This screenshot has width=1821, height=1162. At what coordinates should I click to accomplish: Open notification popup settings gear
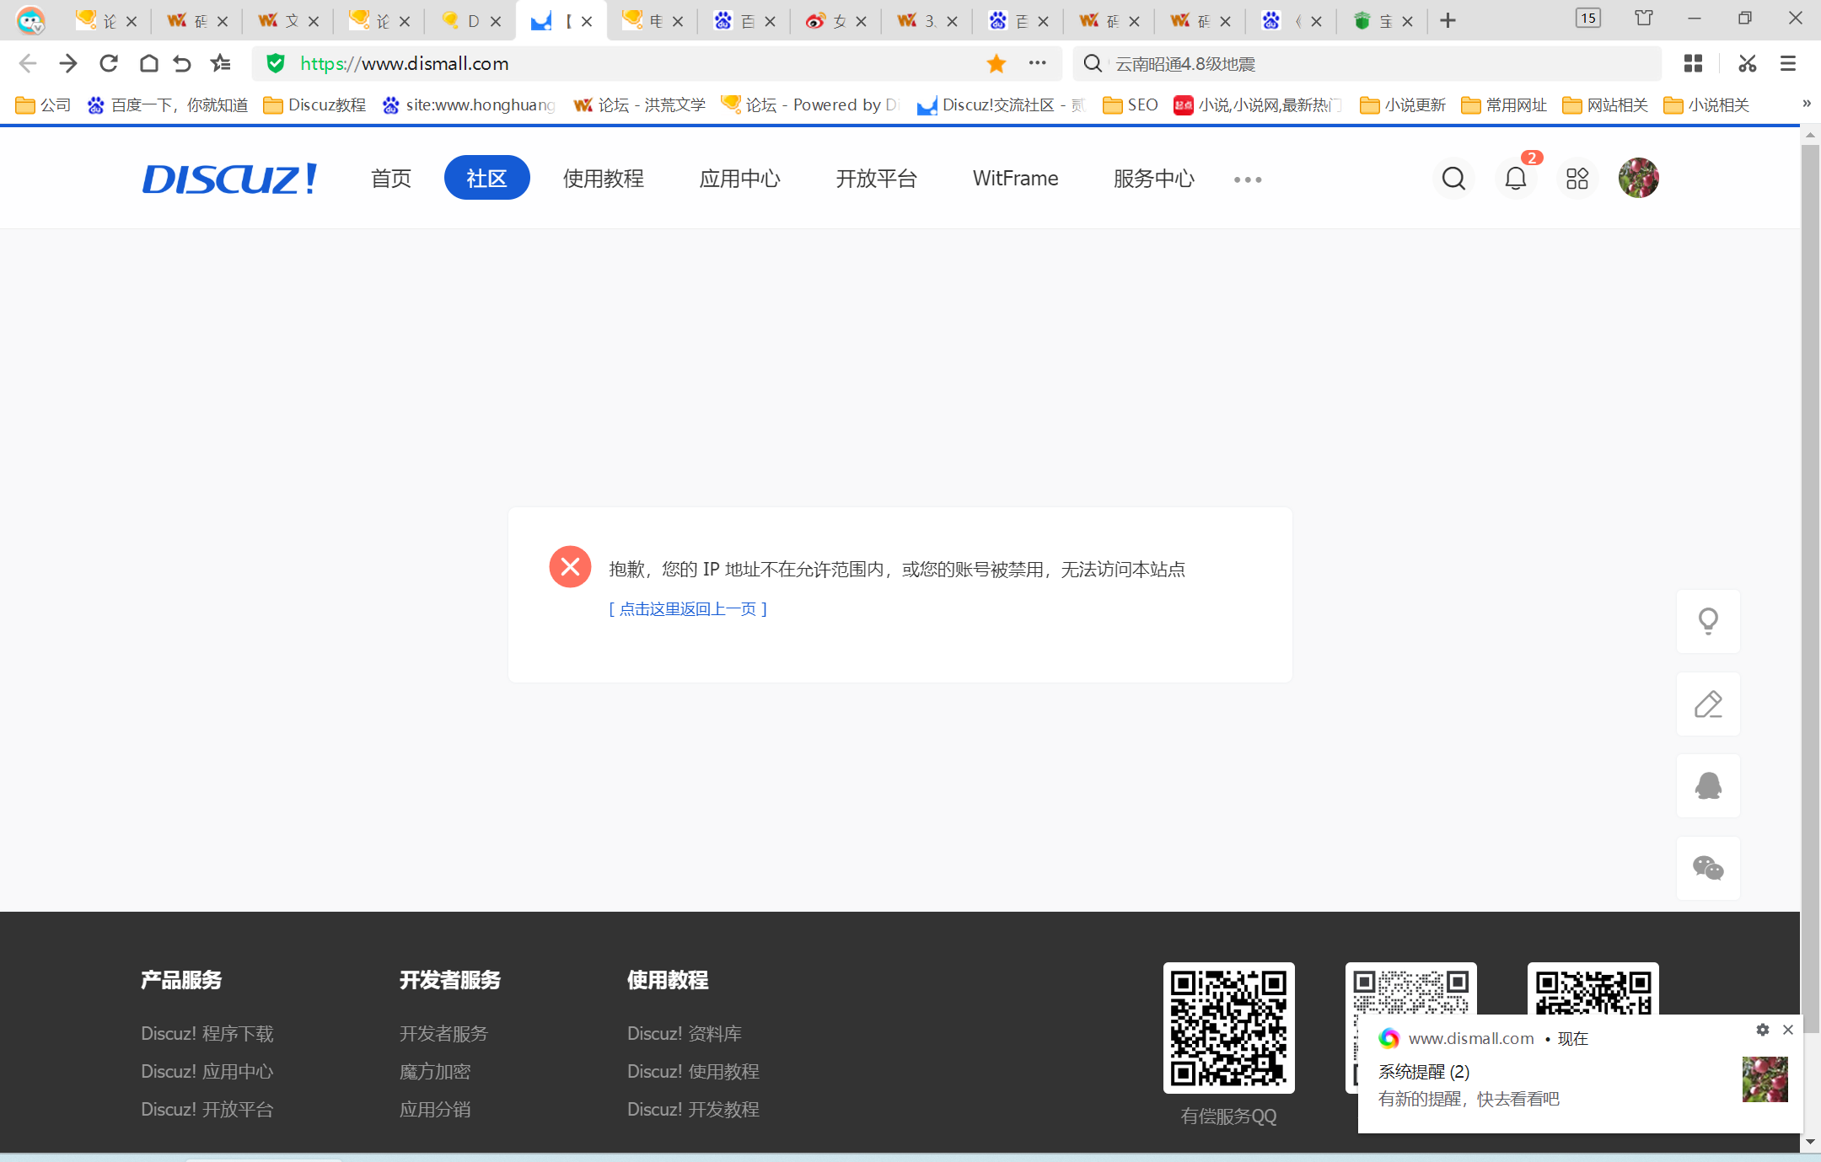pos(1762,1030)
